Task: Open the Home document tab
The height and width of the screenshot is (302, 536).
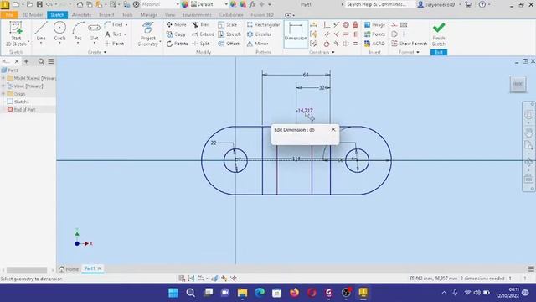Action: pos(69,269)
